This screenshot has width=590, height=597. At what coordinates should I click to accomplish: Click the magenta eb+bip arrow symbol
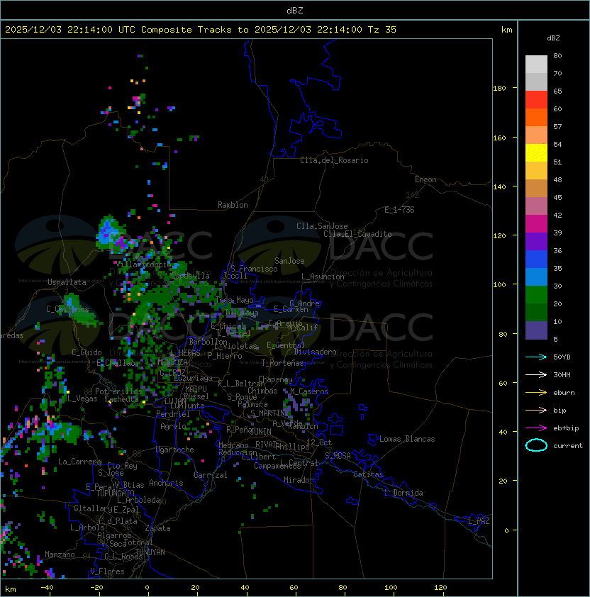(536, 428)
